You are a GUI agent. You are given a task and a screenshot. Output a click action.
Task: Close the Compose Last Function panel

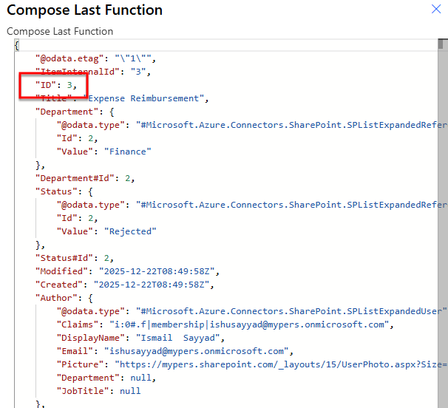(x=436, y=10)
